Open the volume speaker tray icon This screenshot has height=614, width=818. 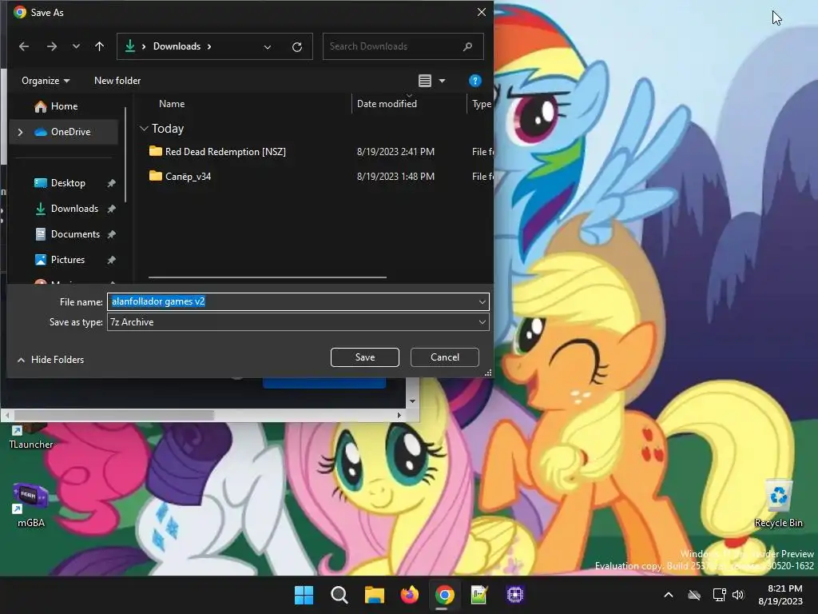tap(738, 595)
